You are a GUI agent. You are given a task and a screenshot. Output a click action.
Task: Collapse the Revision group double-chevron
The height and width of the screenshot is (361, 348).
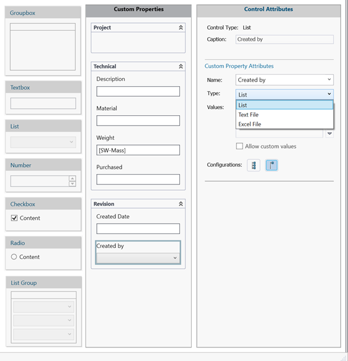[181, 204]
